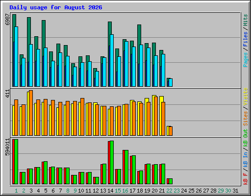Viewport: 251px width, 196px height.
Task: Select day label 25 on the axis
Action: point(191,191)
